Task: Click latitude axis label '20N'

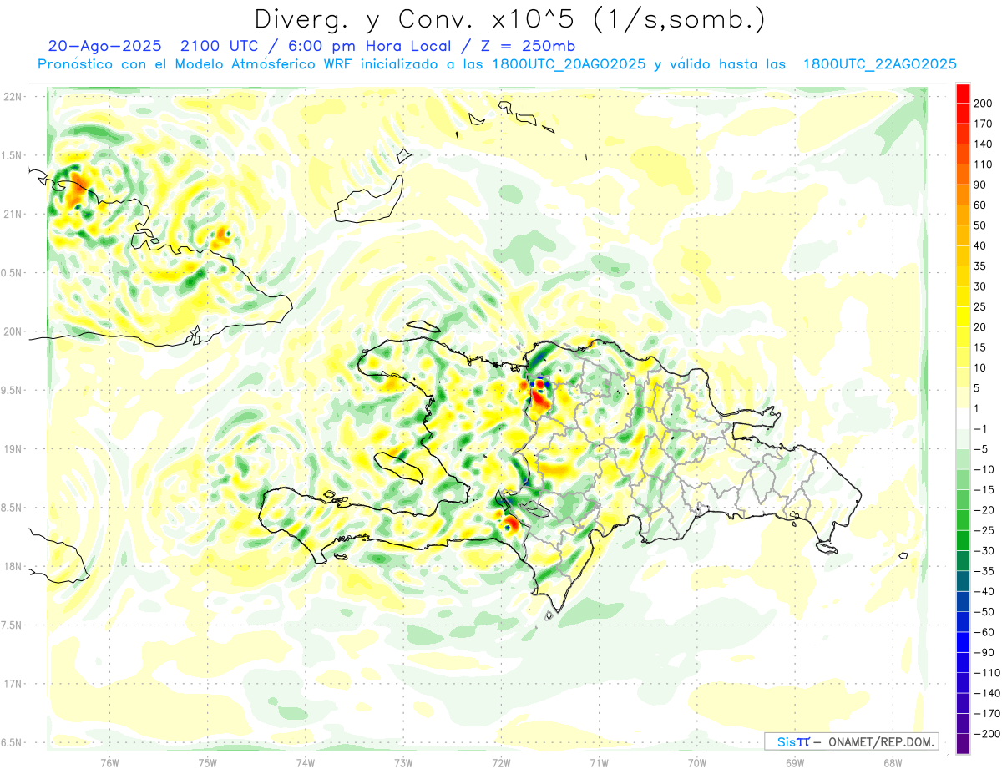Action: [13, 331]
